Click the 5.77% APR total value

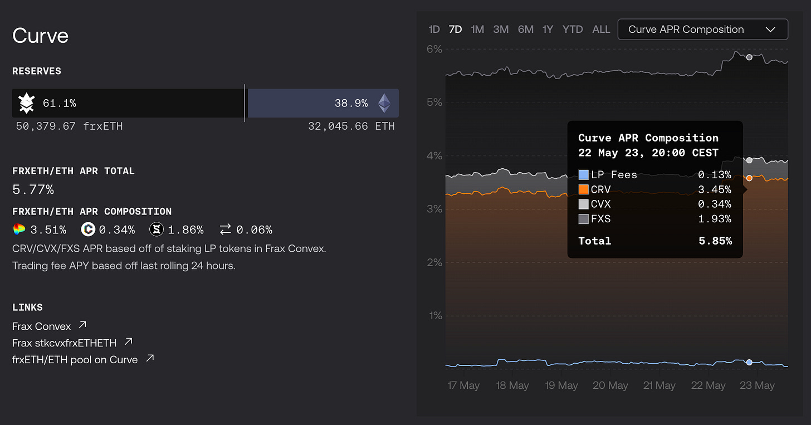coord(33,190)
